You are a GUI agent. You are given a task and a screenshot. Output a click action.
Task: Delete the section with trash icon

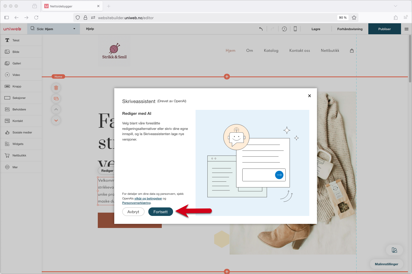pyautogui.click(x=56, y=88)
